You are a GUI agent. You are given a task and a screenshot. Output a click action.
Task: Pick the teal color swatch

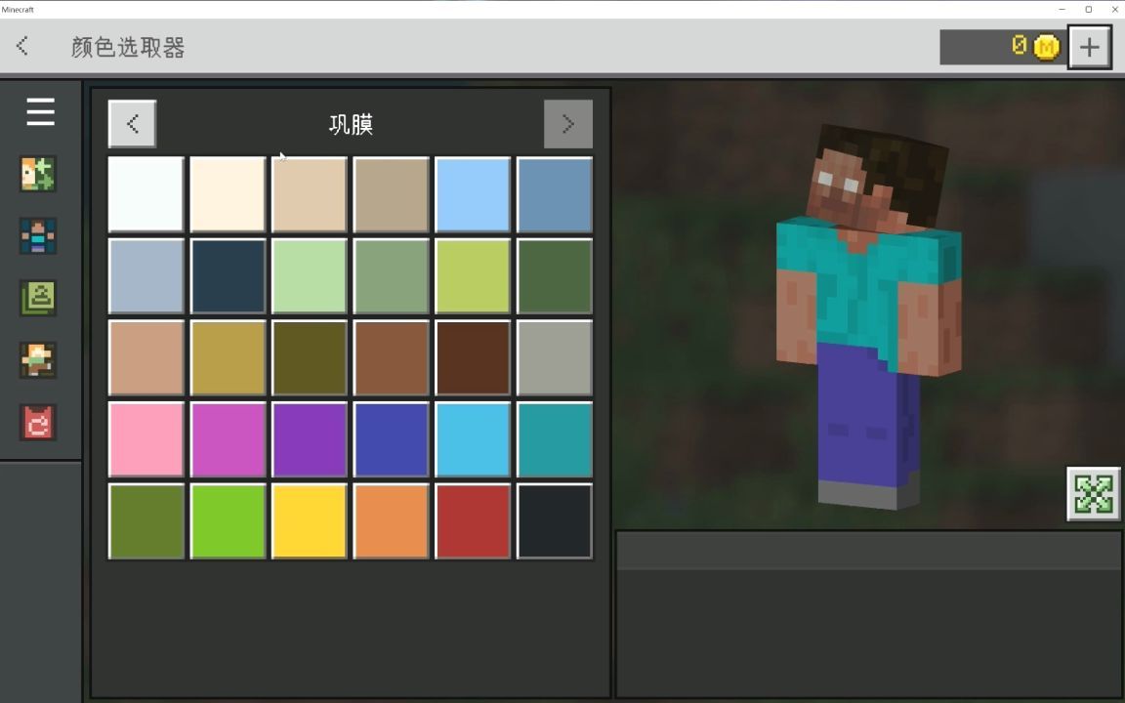[x=555, y=439]
